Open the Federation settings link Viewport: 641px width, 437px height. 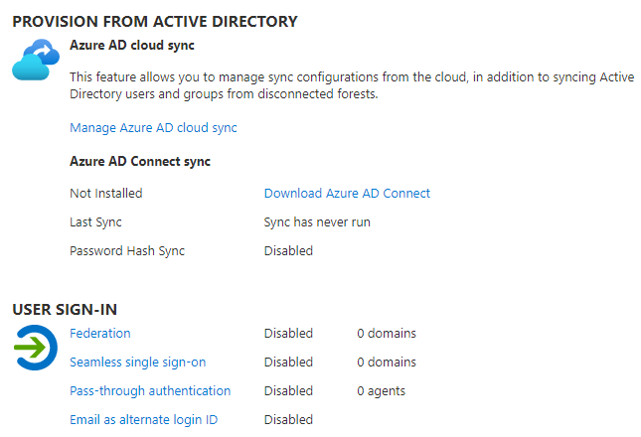coord(100,334)
